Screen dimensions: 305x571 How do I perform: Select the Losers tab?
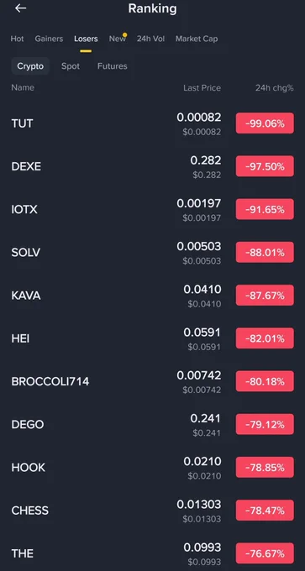[x=86, y=39]
